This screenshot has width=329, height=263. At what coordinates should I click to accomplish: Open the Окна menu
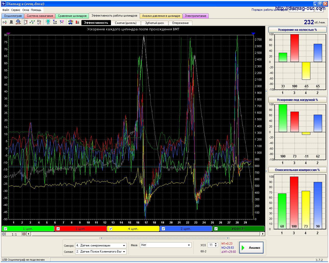pyautogui.click(x=26, y=10)
